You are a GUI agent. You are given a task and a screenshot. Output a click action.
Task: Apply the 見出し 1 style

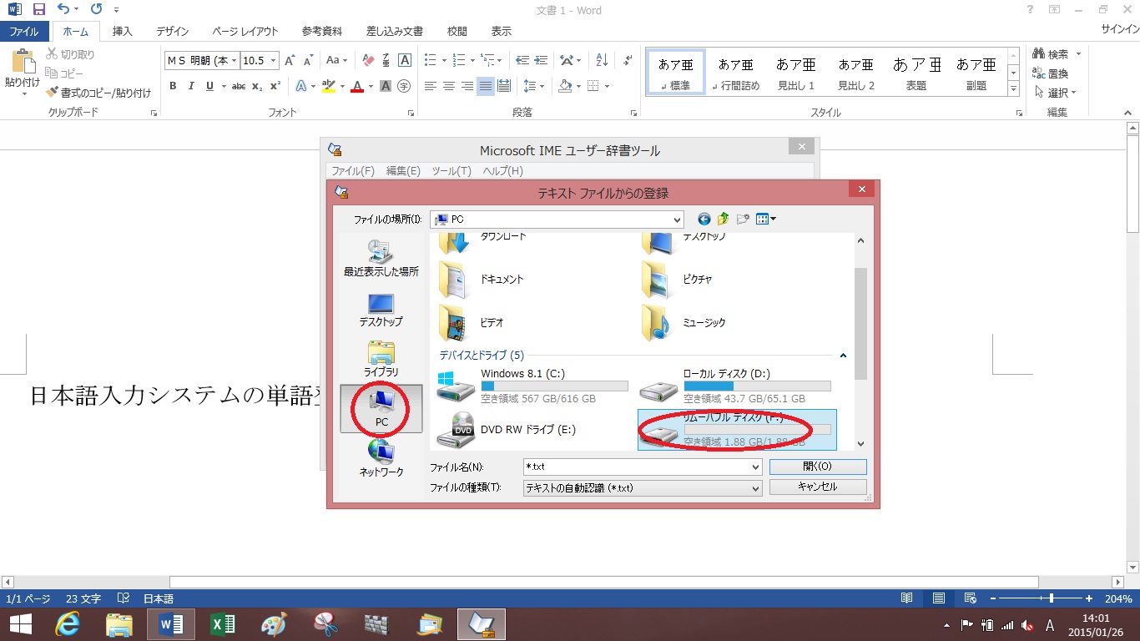(795, 73)
